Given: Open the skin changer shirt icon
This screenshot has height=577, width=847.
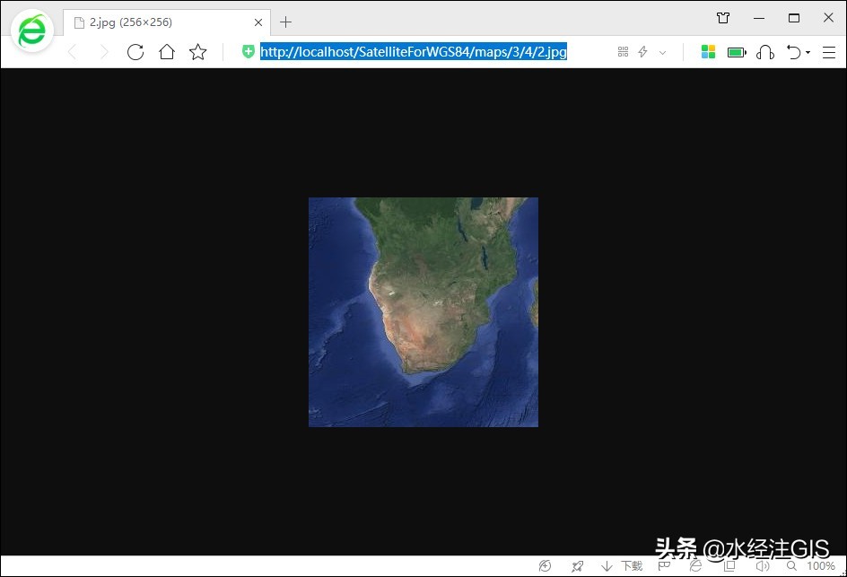Looking at the screenshot, I should (723, 18).
